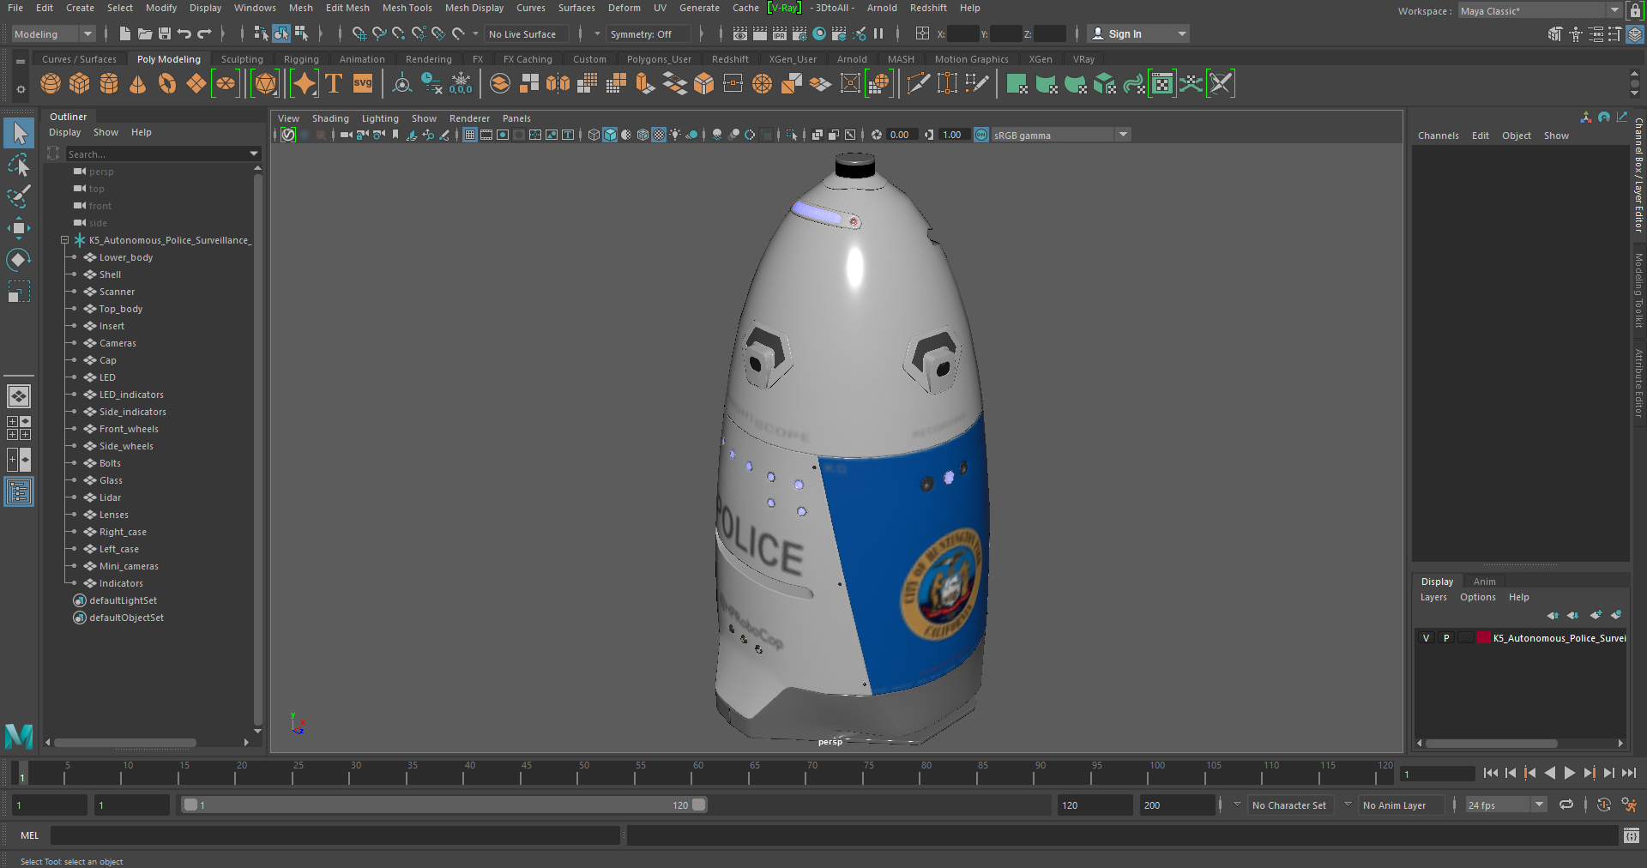Click the SVG import shelf icon

[x=363, y=83]
